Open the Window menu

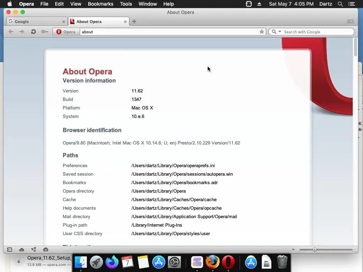pyautogui.click(x=148, y=4)
